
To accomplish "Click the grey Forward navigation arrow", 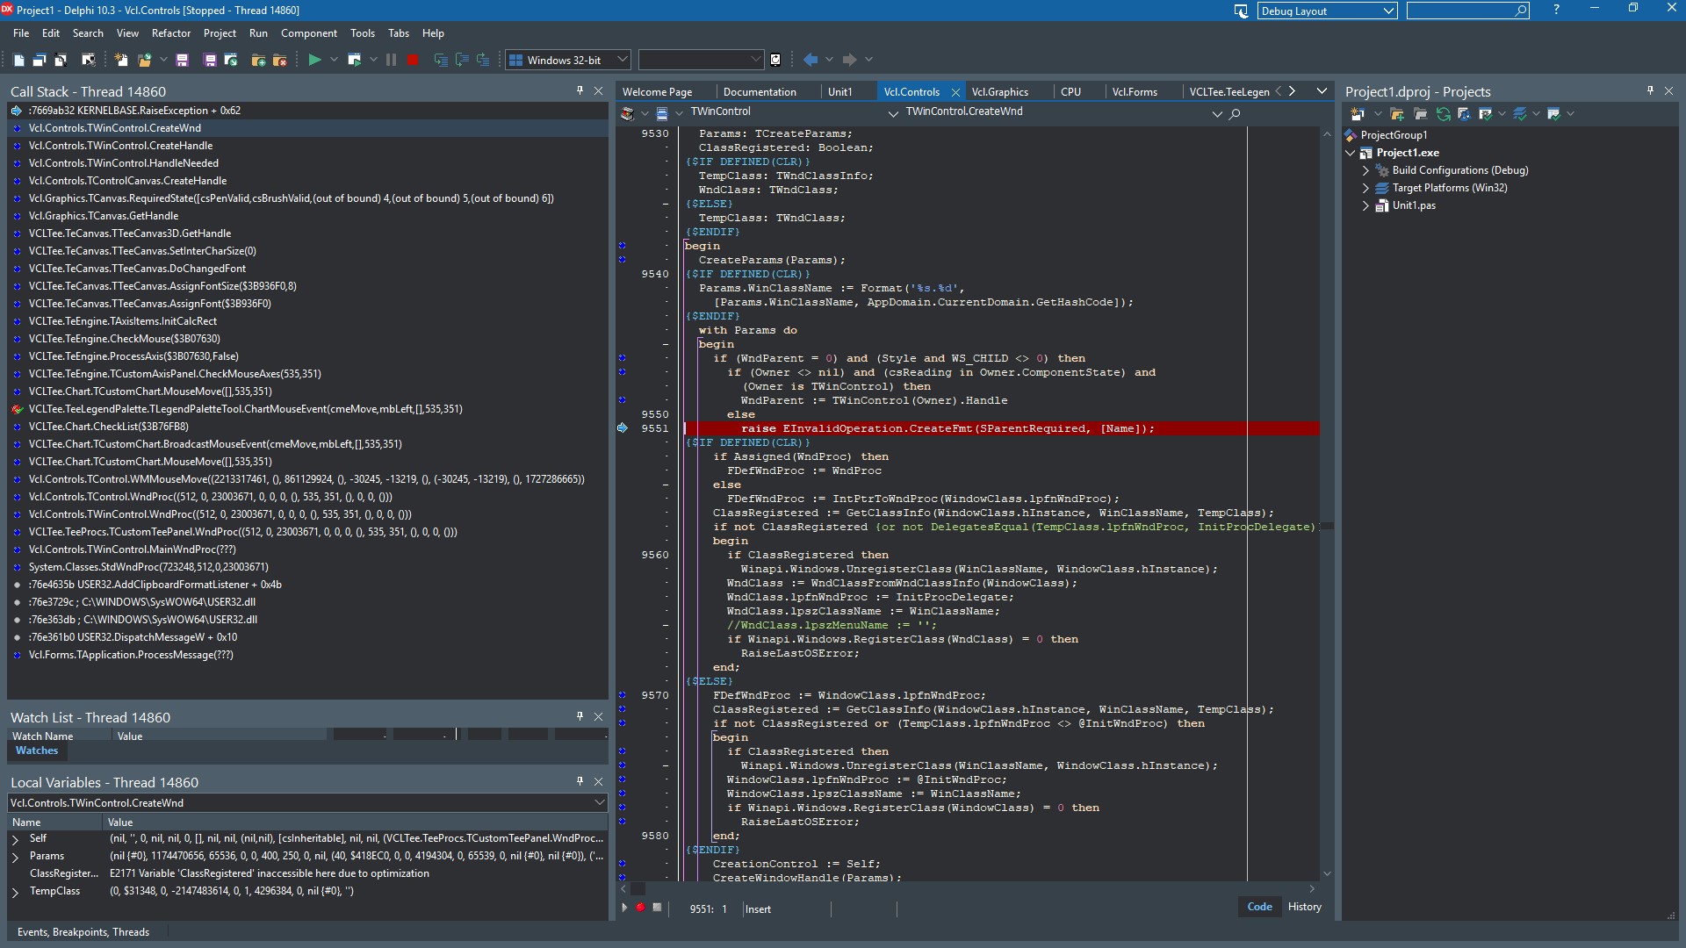I will pos(849,60).
